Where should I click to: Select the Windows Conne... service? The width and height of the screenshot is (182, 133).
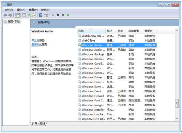117,73
